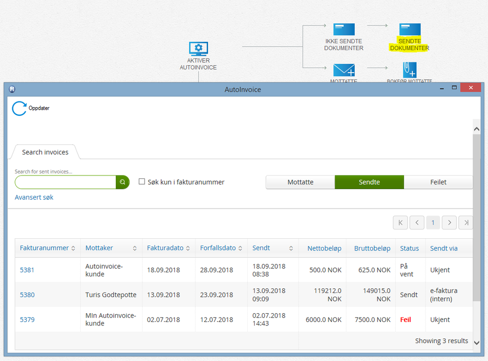Click scrollbar up arrow
Viewport: 488px width, 361px height.
476,129
